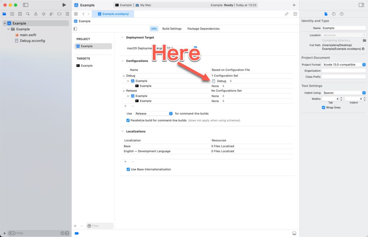Add editor on right icon
This screenshot has height=237, width=368.
coord(295,14)
